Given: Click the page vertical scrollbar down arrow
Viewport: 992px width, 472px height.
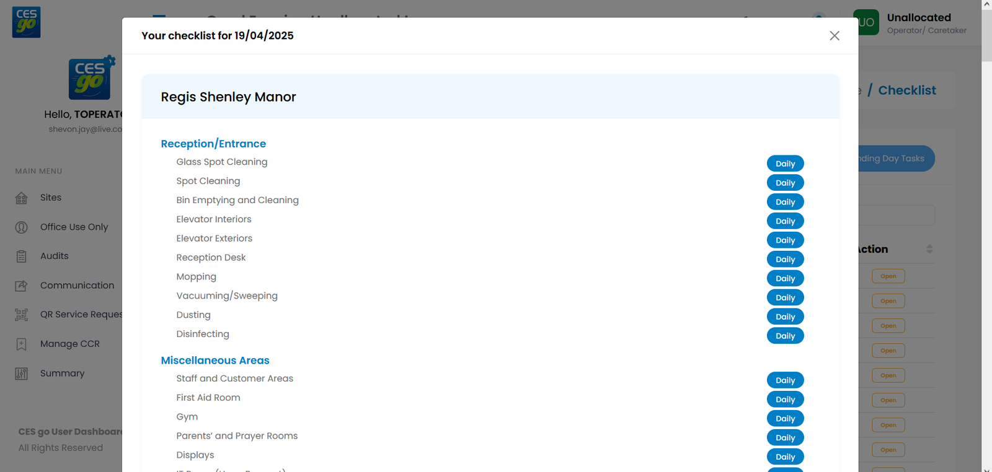Looking at the screenshot, I should point(986,468).
